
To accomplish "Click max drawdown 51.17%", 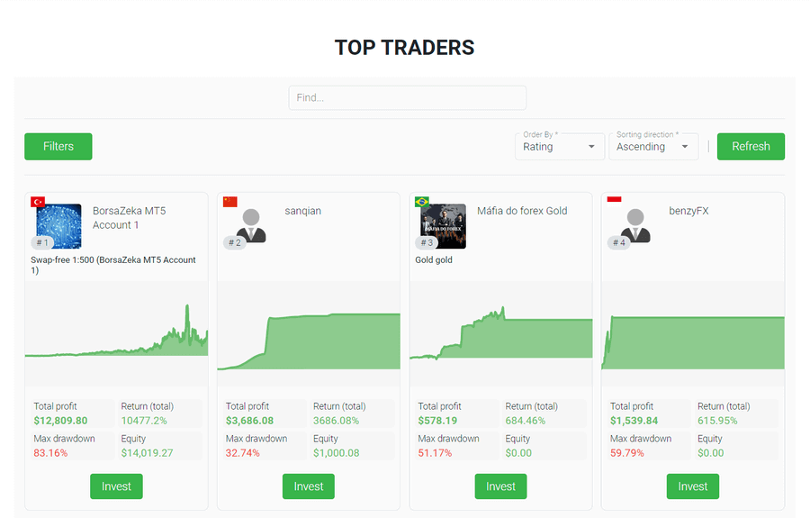I will (x=435, y=453).
